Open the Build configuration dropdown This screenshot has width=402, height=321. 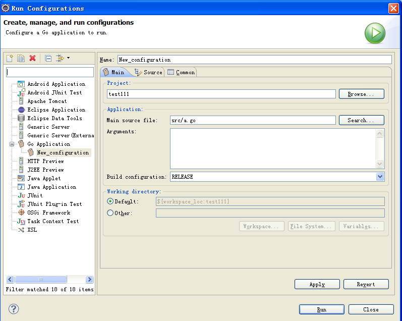(380, 177)
